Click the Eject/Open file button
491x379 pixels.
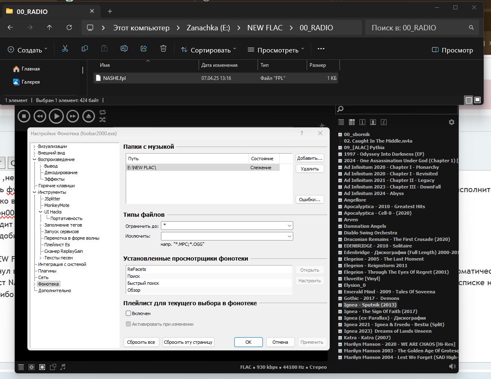pyautogui.click(x=89, y=116)
